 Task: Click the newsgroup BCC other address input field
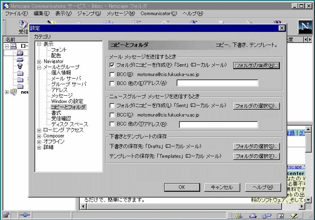pyautogui.click(x=218, y=124)
